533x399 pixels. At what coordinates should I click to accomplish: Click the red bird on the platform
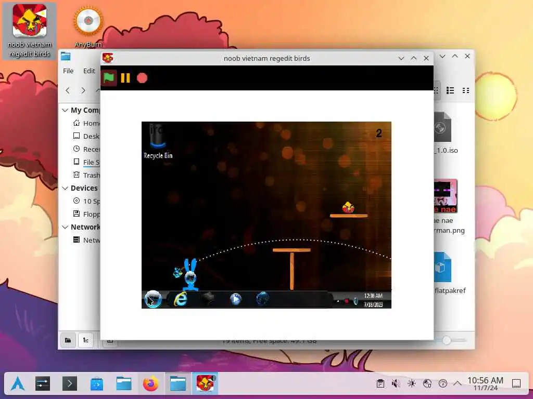click(x=348, y=207)
